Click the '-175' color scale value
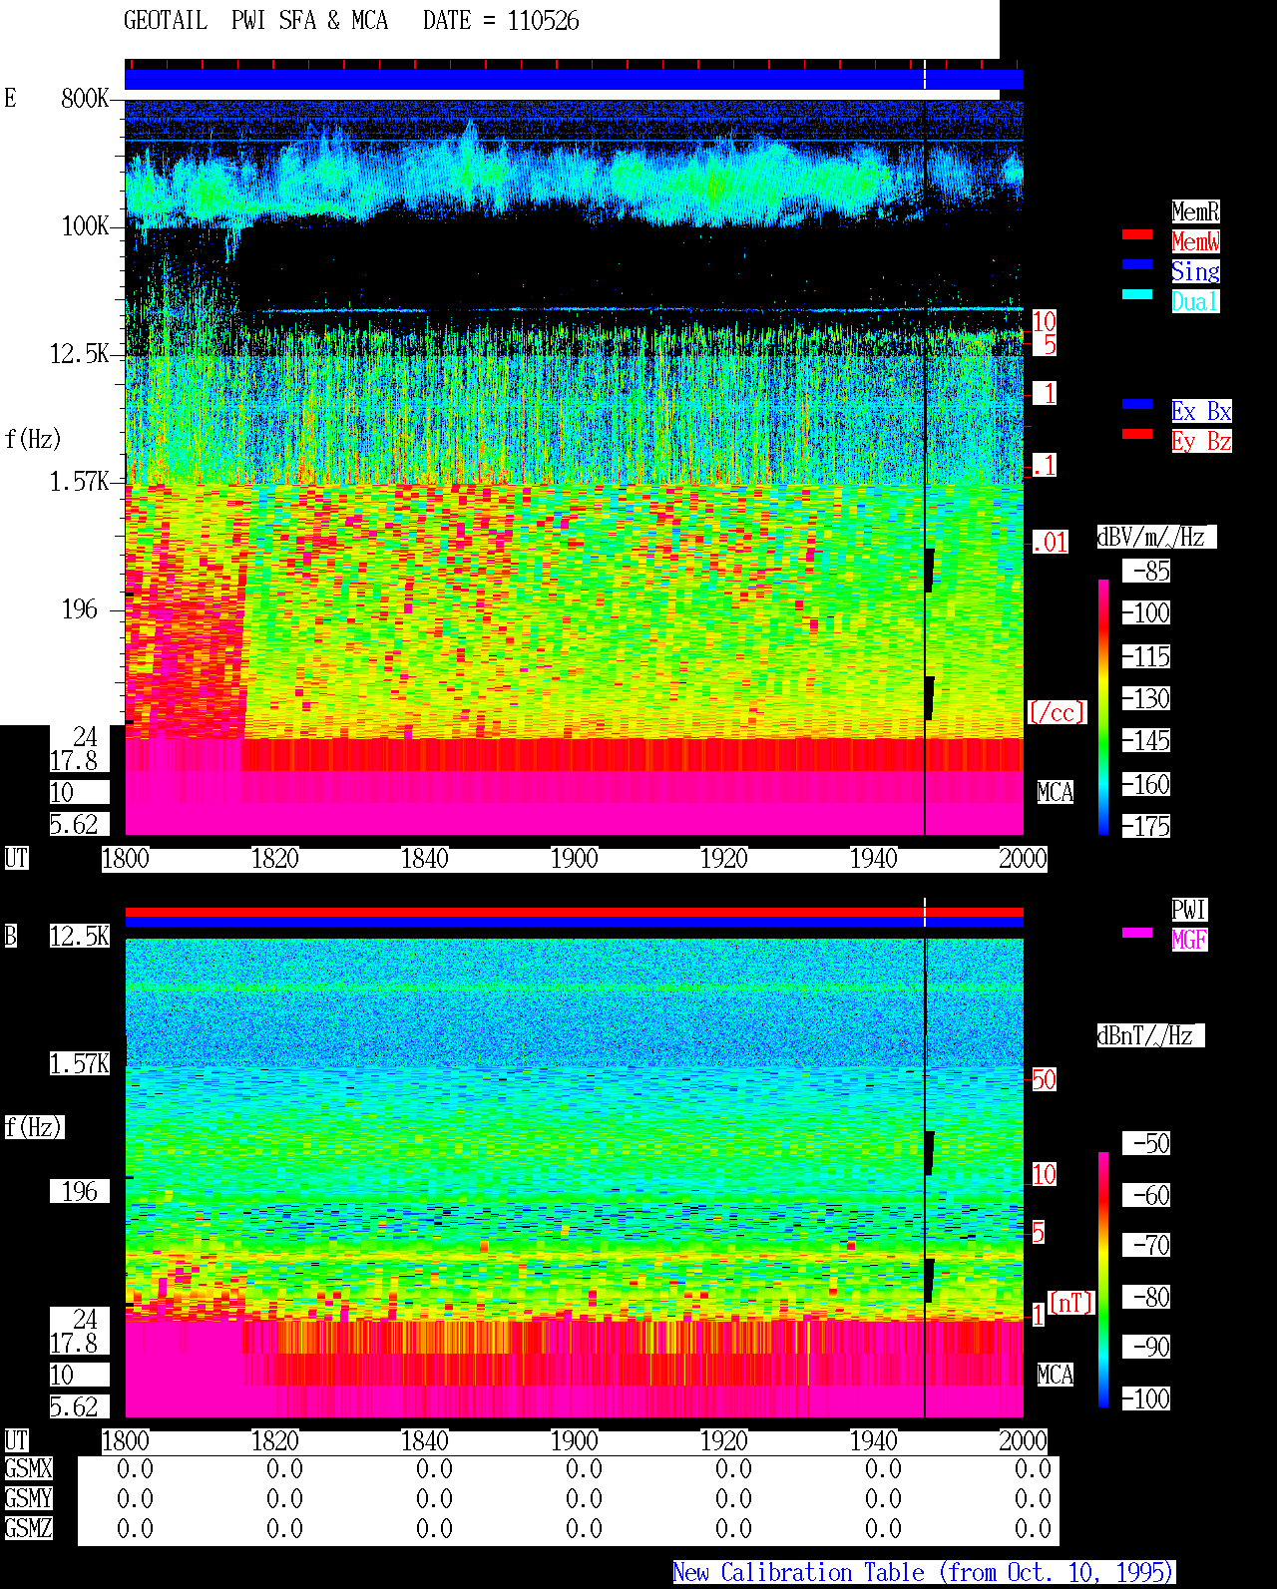The image size is (1277, 1589). click(1146, 826)
